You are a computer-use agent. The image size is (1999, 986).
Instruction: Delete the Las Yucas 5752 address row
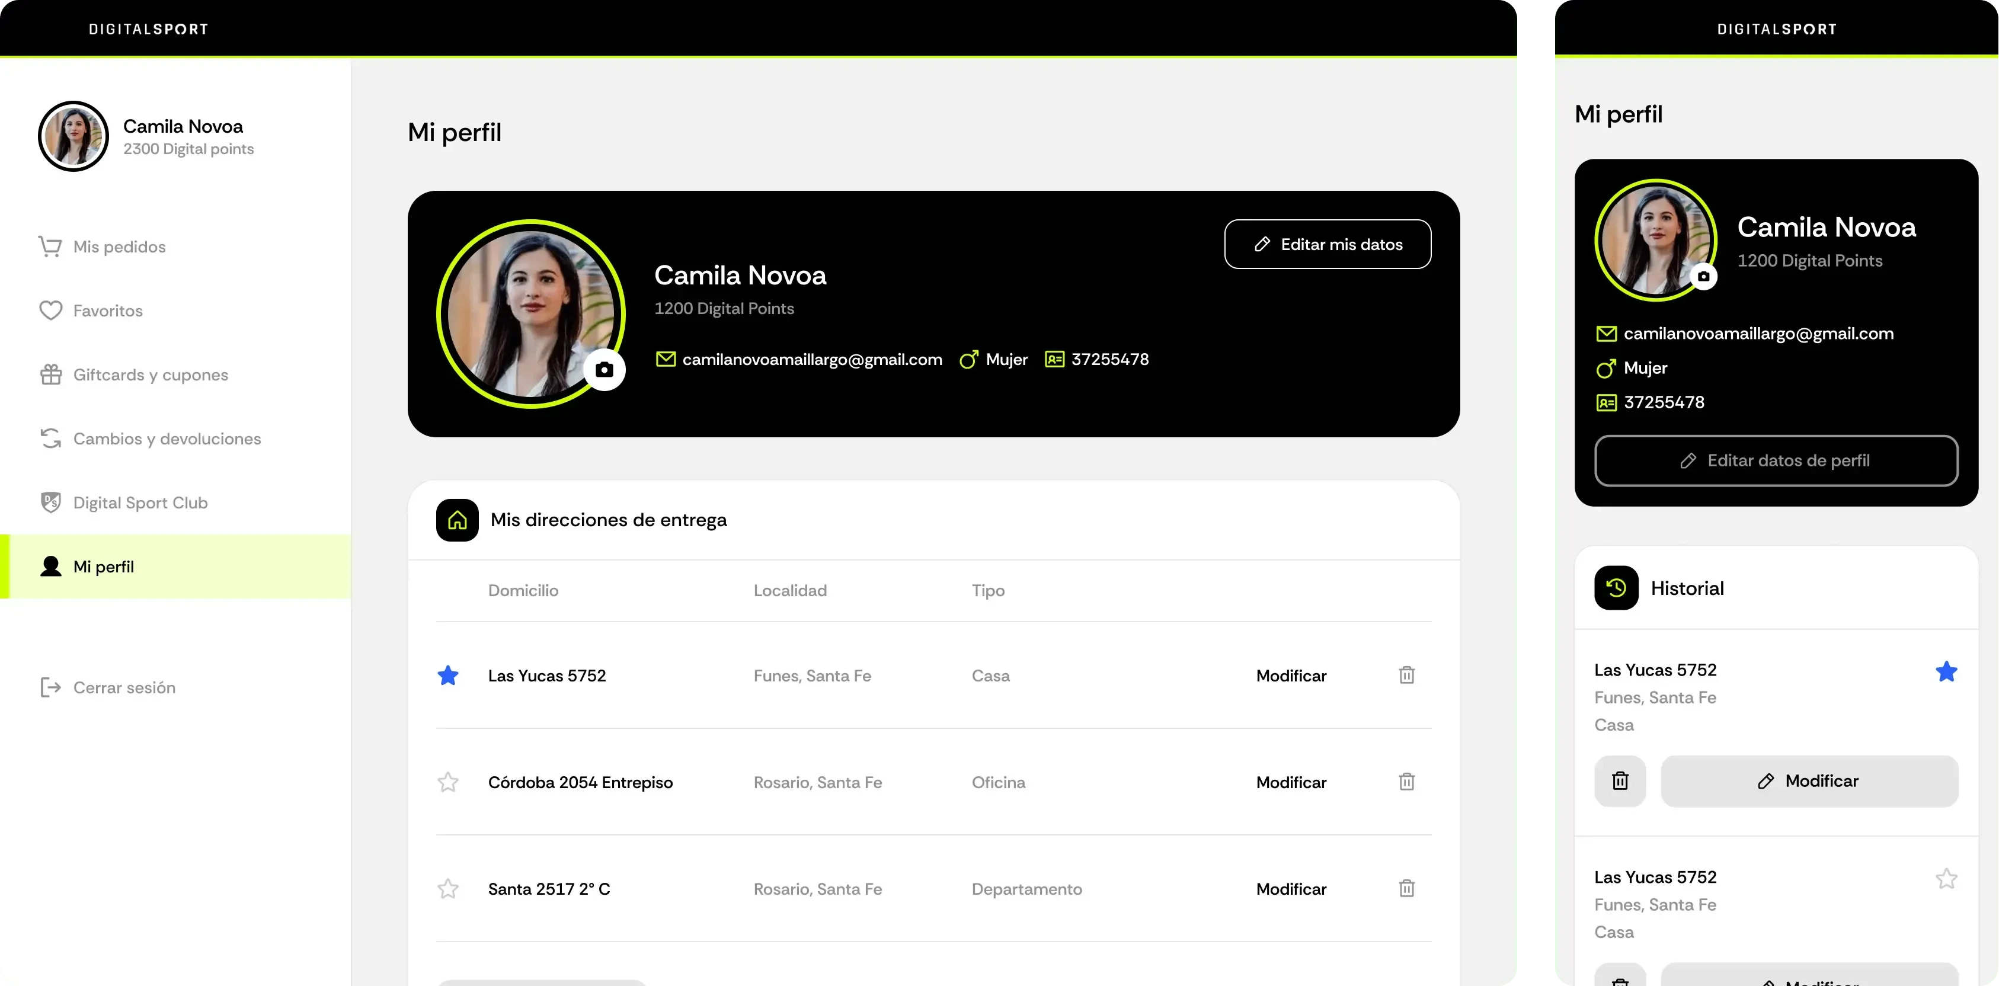pyautogui.click(x=1406, y=675)
